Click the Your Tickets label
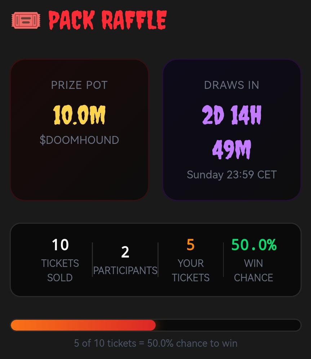Screen dimensions: 311x359 click(191, 271)
